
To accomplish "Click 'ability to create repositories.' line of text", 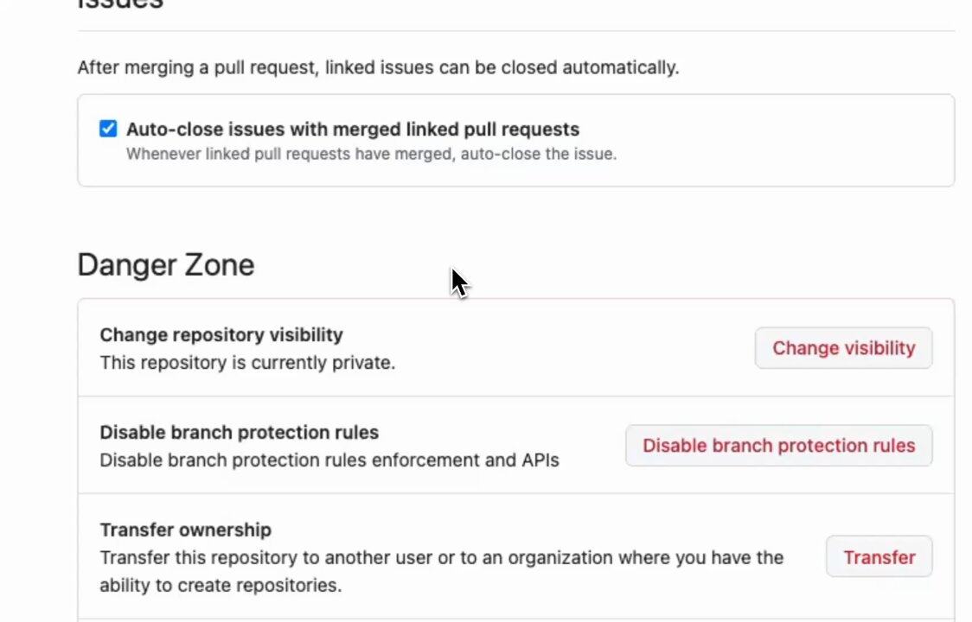I will 221,585.
